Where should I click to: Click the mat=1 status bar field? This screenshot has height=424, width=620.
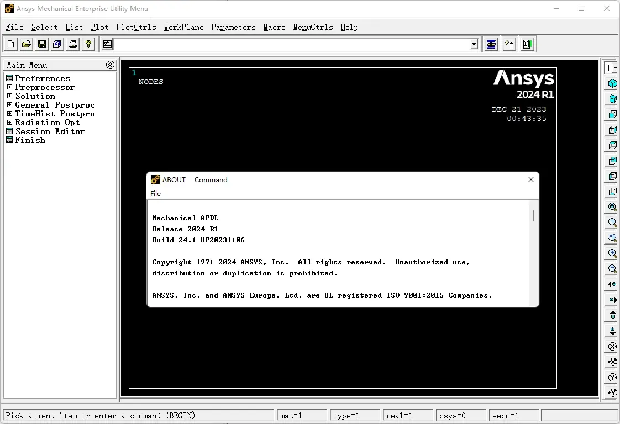point(302,416)
